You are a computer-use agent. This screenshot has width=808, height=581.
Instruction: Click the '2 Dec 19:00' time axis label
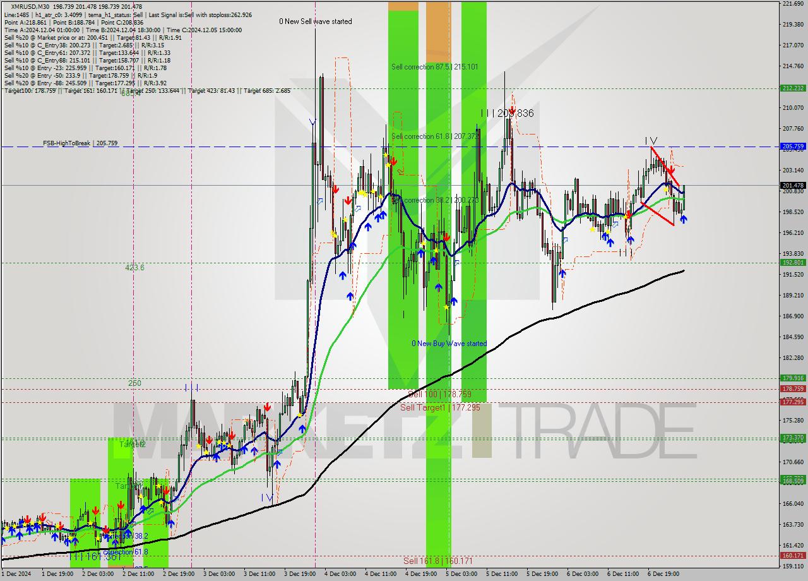pos(179,574)
